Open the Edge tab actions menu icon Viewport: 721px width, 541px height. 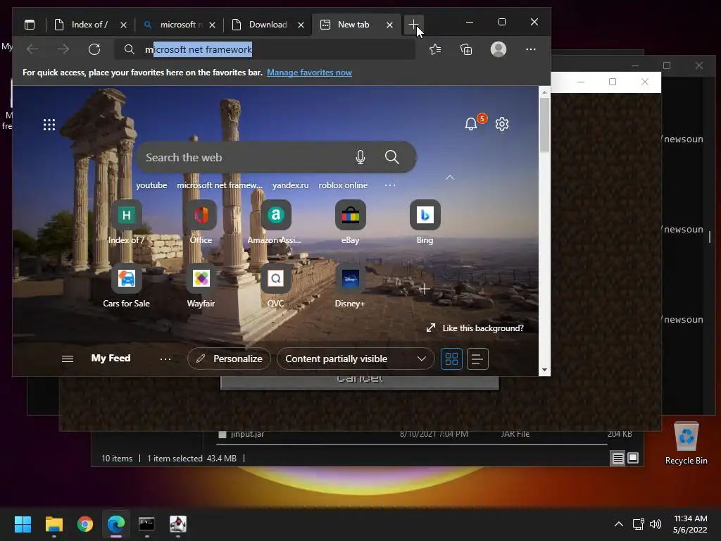point(30,25)
